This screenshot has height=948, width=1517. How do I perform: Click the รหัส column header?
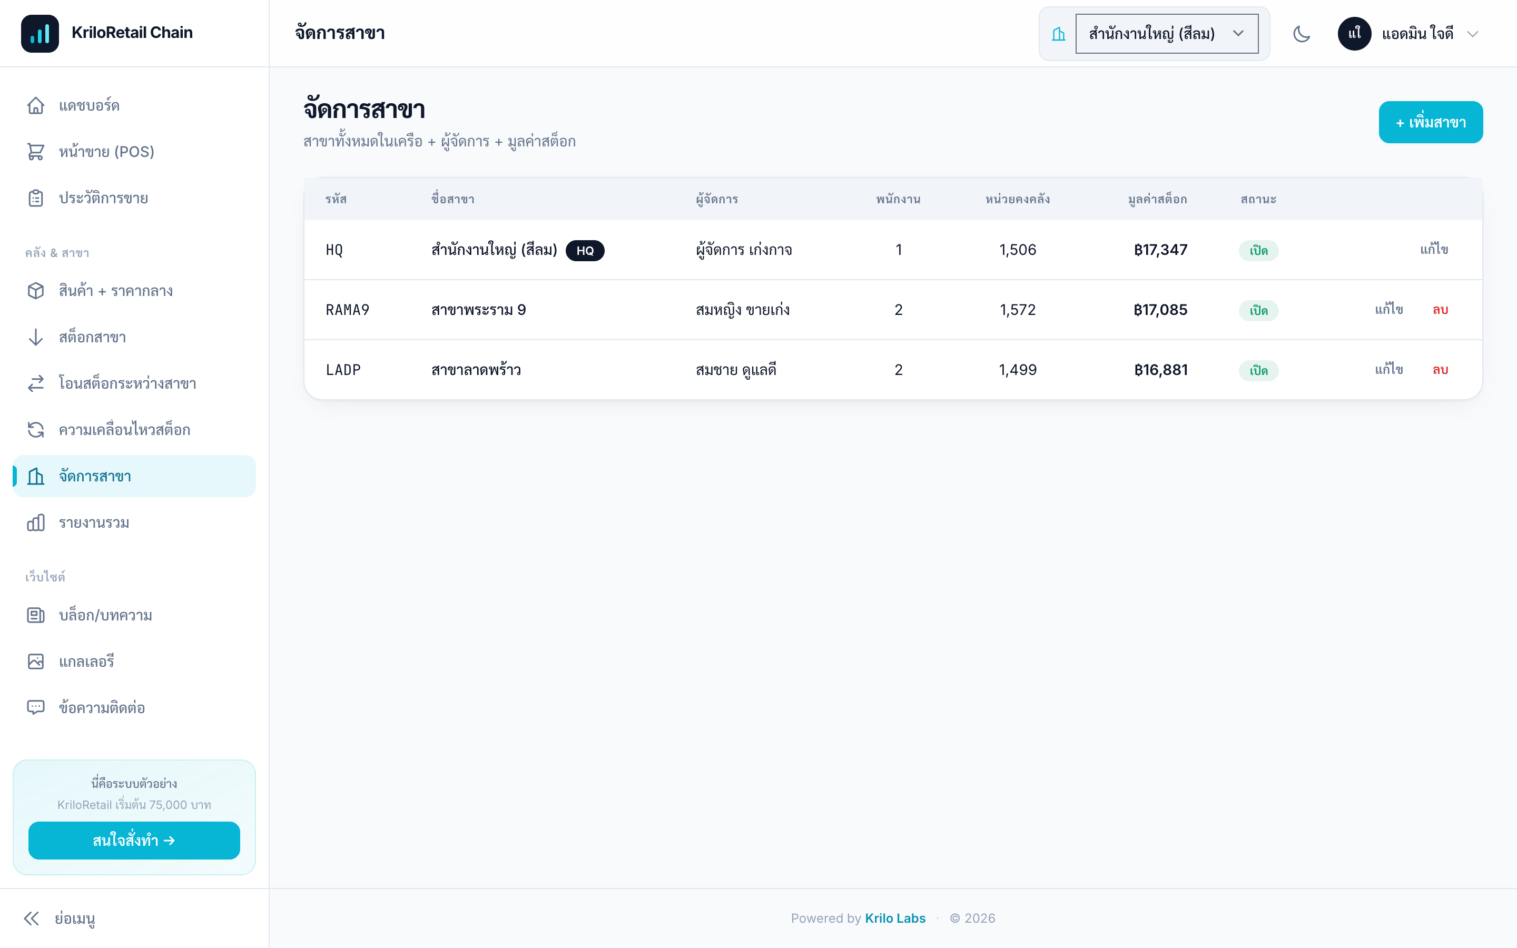[336, 200]
